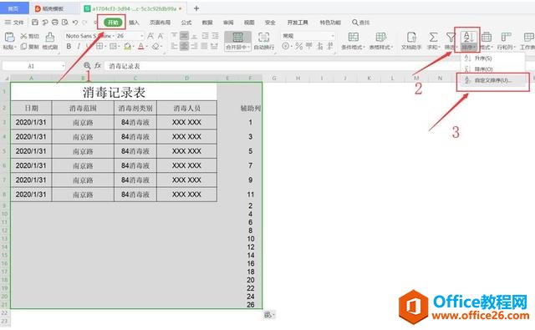Toggle right horizontal alignment
The width and height of the screenshot is (535, 330).
point(194,46)
